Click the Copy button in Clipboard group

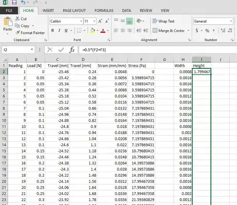point(22,26)
